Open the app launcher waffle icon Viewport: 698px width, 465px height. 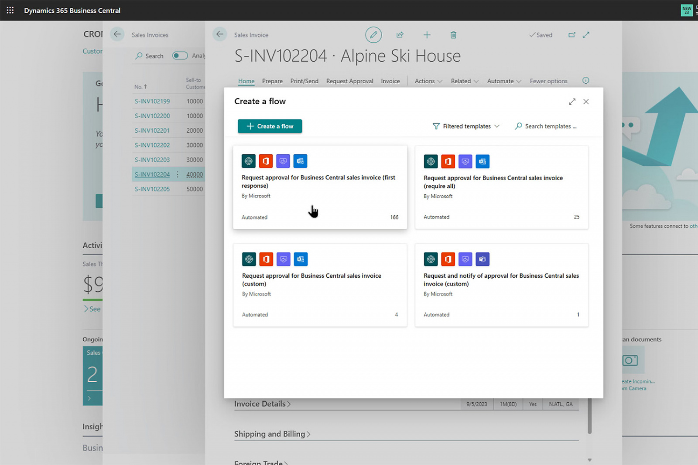coord(10,10)
